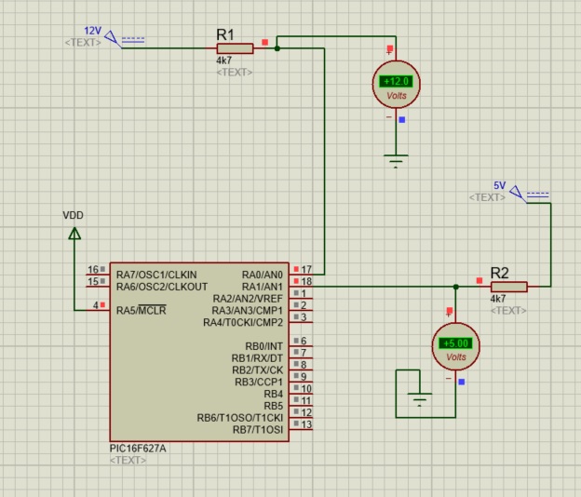
Task: Click pin number 17 on the PIC
Action: pyautogui.click(x=306, y=269)
